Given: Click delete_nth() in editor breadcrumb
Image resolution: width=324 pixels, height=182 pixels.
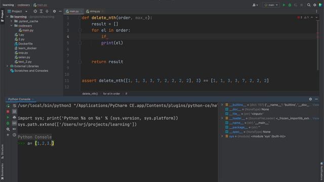Looking at the screenshot, I should (90, 94).
